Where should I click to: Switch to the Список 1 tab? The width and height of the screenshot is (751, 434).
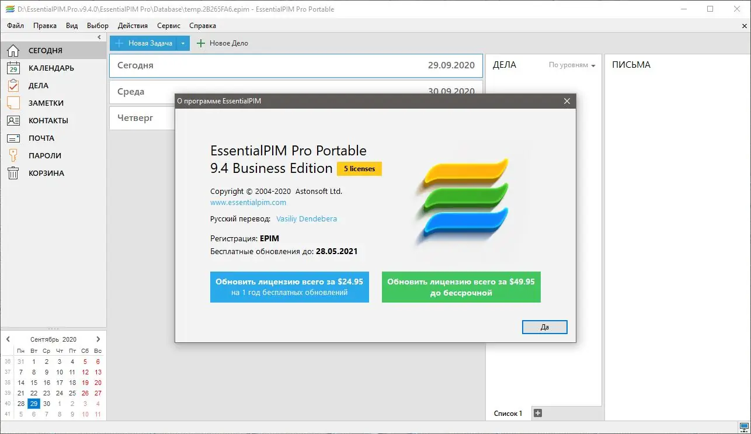click(x=508, y=414)
